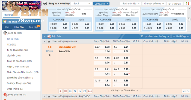Screen dimensions: 191x100
Task: Click Sporting Lisbon Tổng u 9.50 odds 0.86
Action: [128, 28]
